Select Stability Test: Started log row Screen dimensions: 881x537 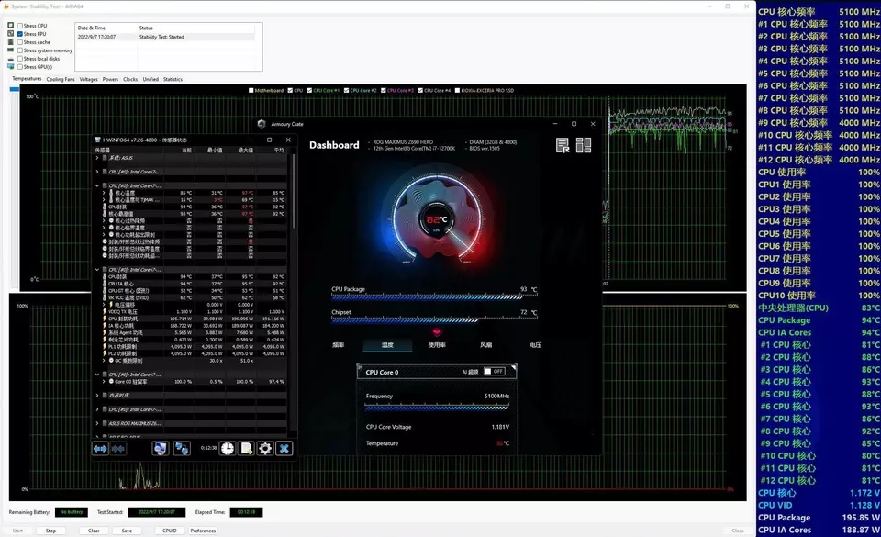[x=166, y=37]
